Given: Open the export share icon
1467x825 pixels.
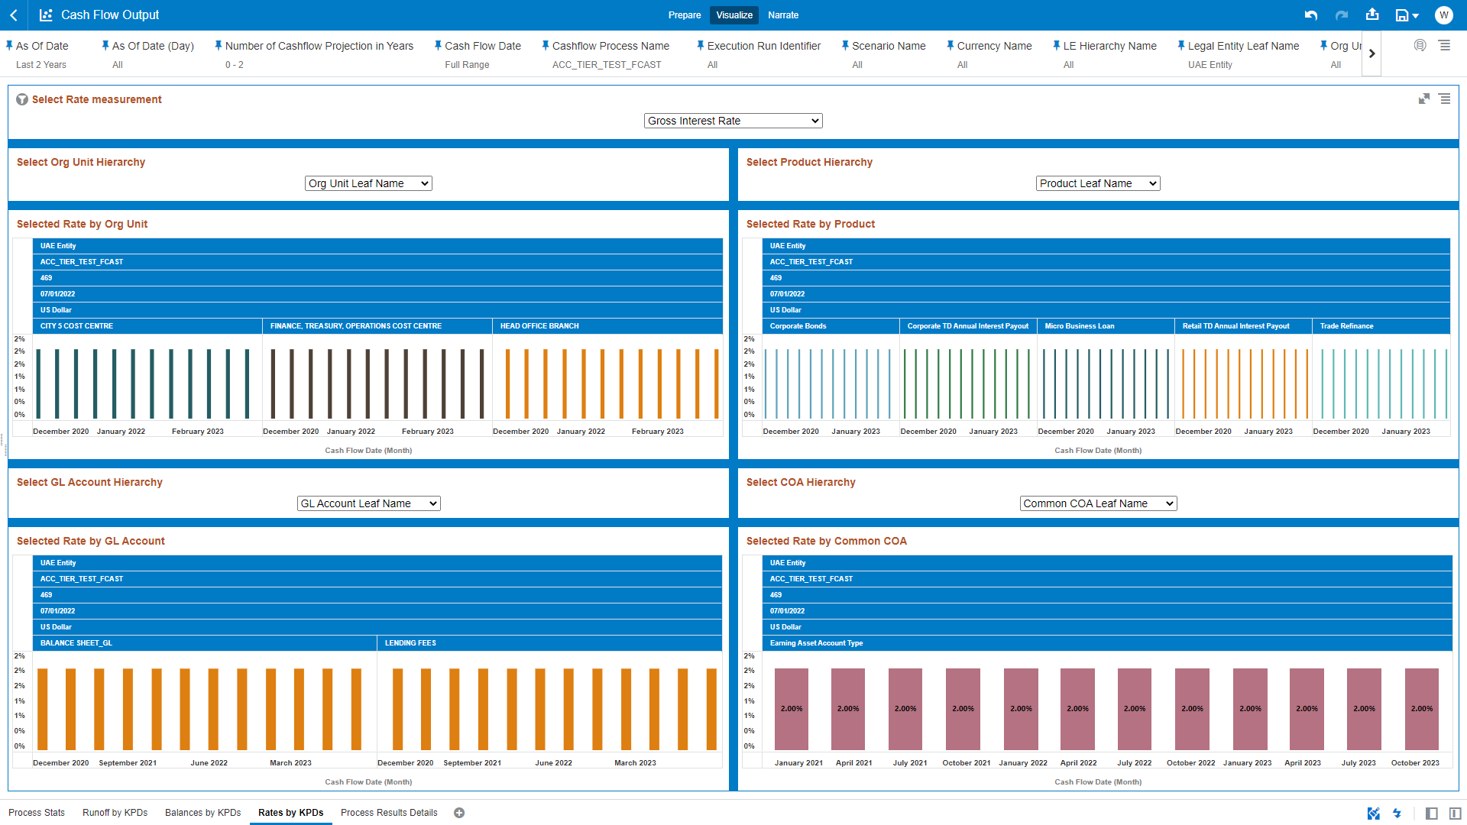Looking at the screenshot, I should tap(1372, 15).
